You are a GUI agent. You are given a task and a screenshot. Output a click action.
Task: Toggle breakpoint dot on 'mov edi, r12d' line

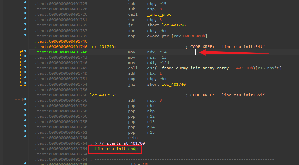coord(25,61)
